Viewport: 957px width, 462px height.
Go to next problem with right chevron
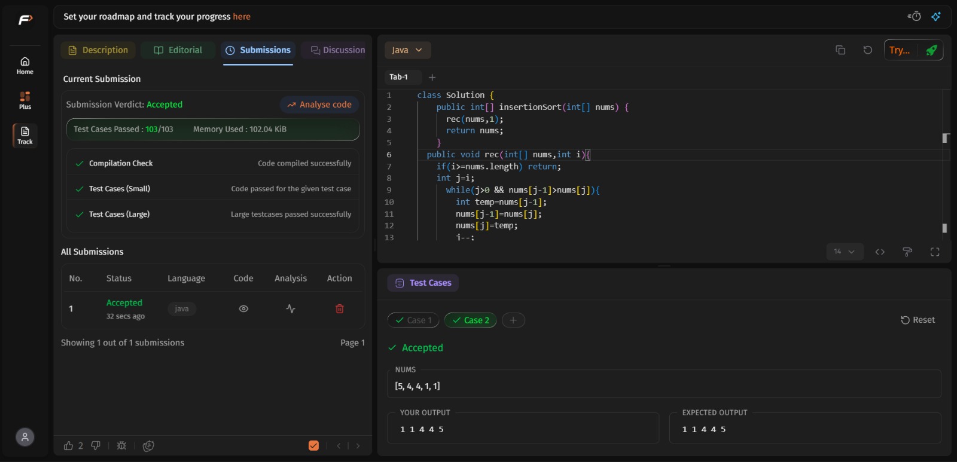pyautogui.click(x=358, y=446)
